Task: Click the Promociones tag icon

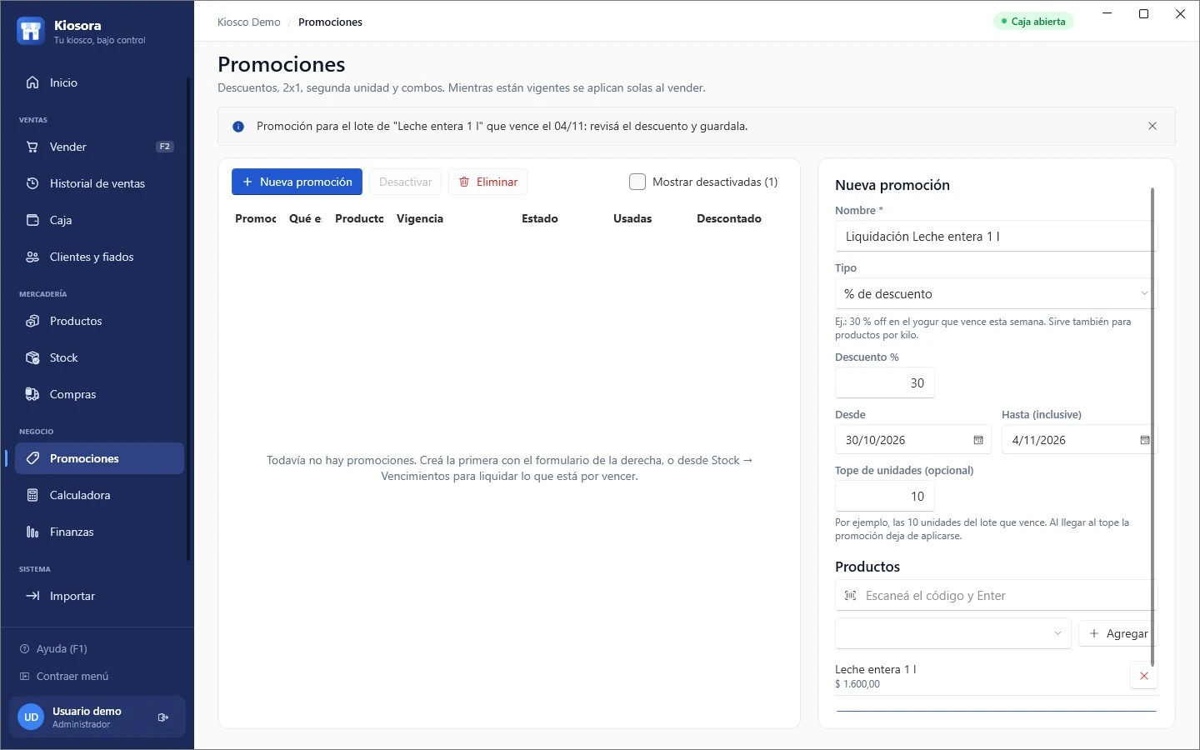Action: pos(32,458)
